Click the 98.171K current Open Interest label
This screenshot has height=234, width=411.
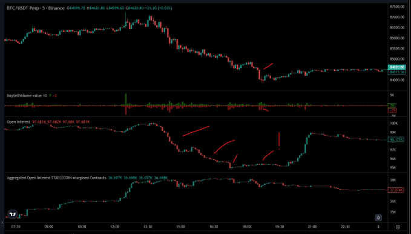pos(396,139)
